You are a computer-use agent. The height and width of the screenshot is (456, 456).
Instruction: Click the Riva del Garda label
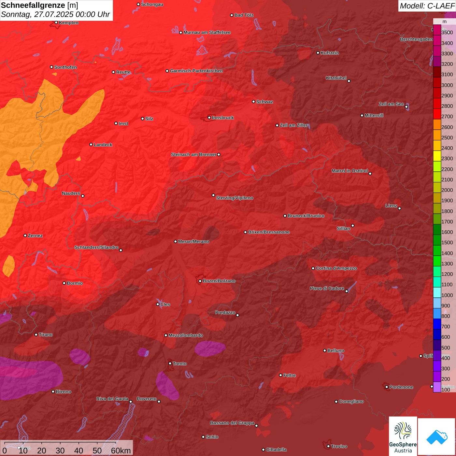[x=112, y=399]
